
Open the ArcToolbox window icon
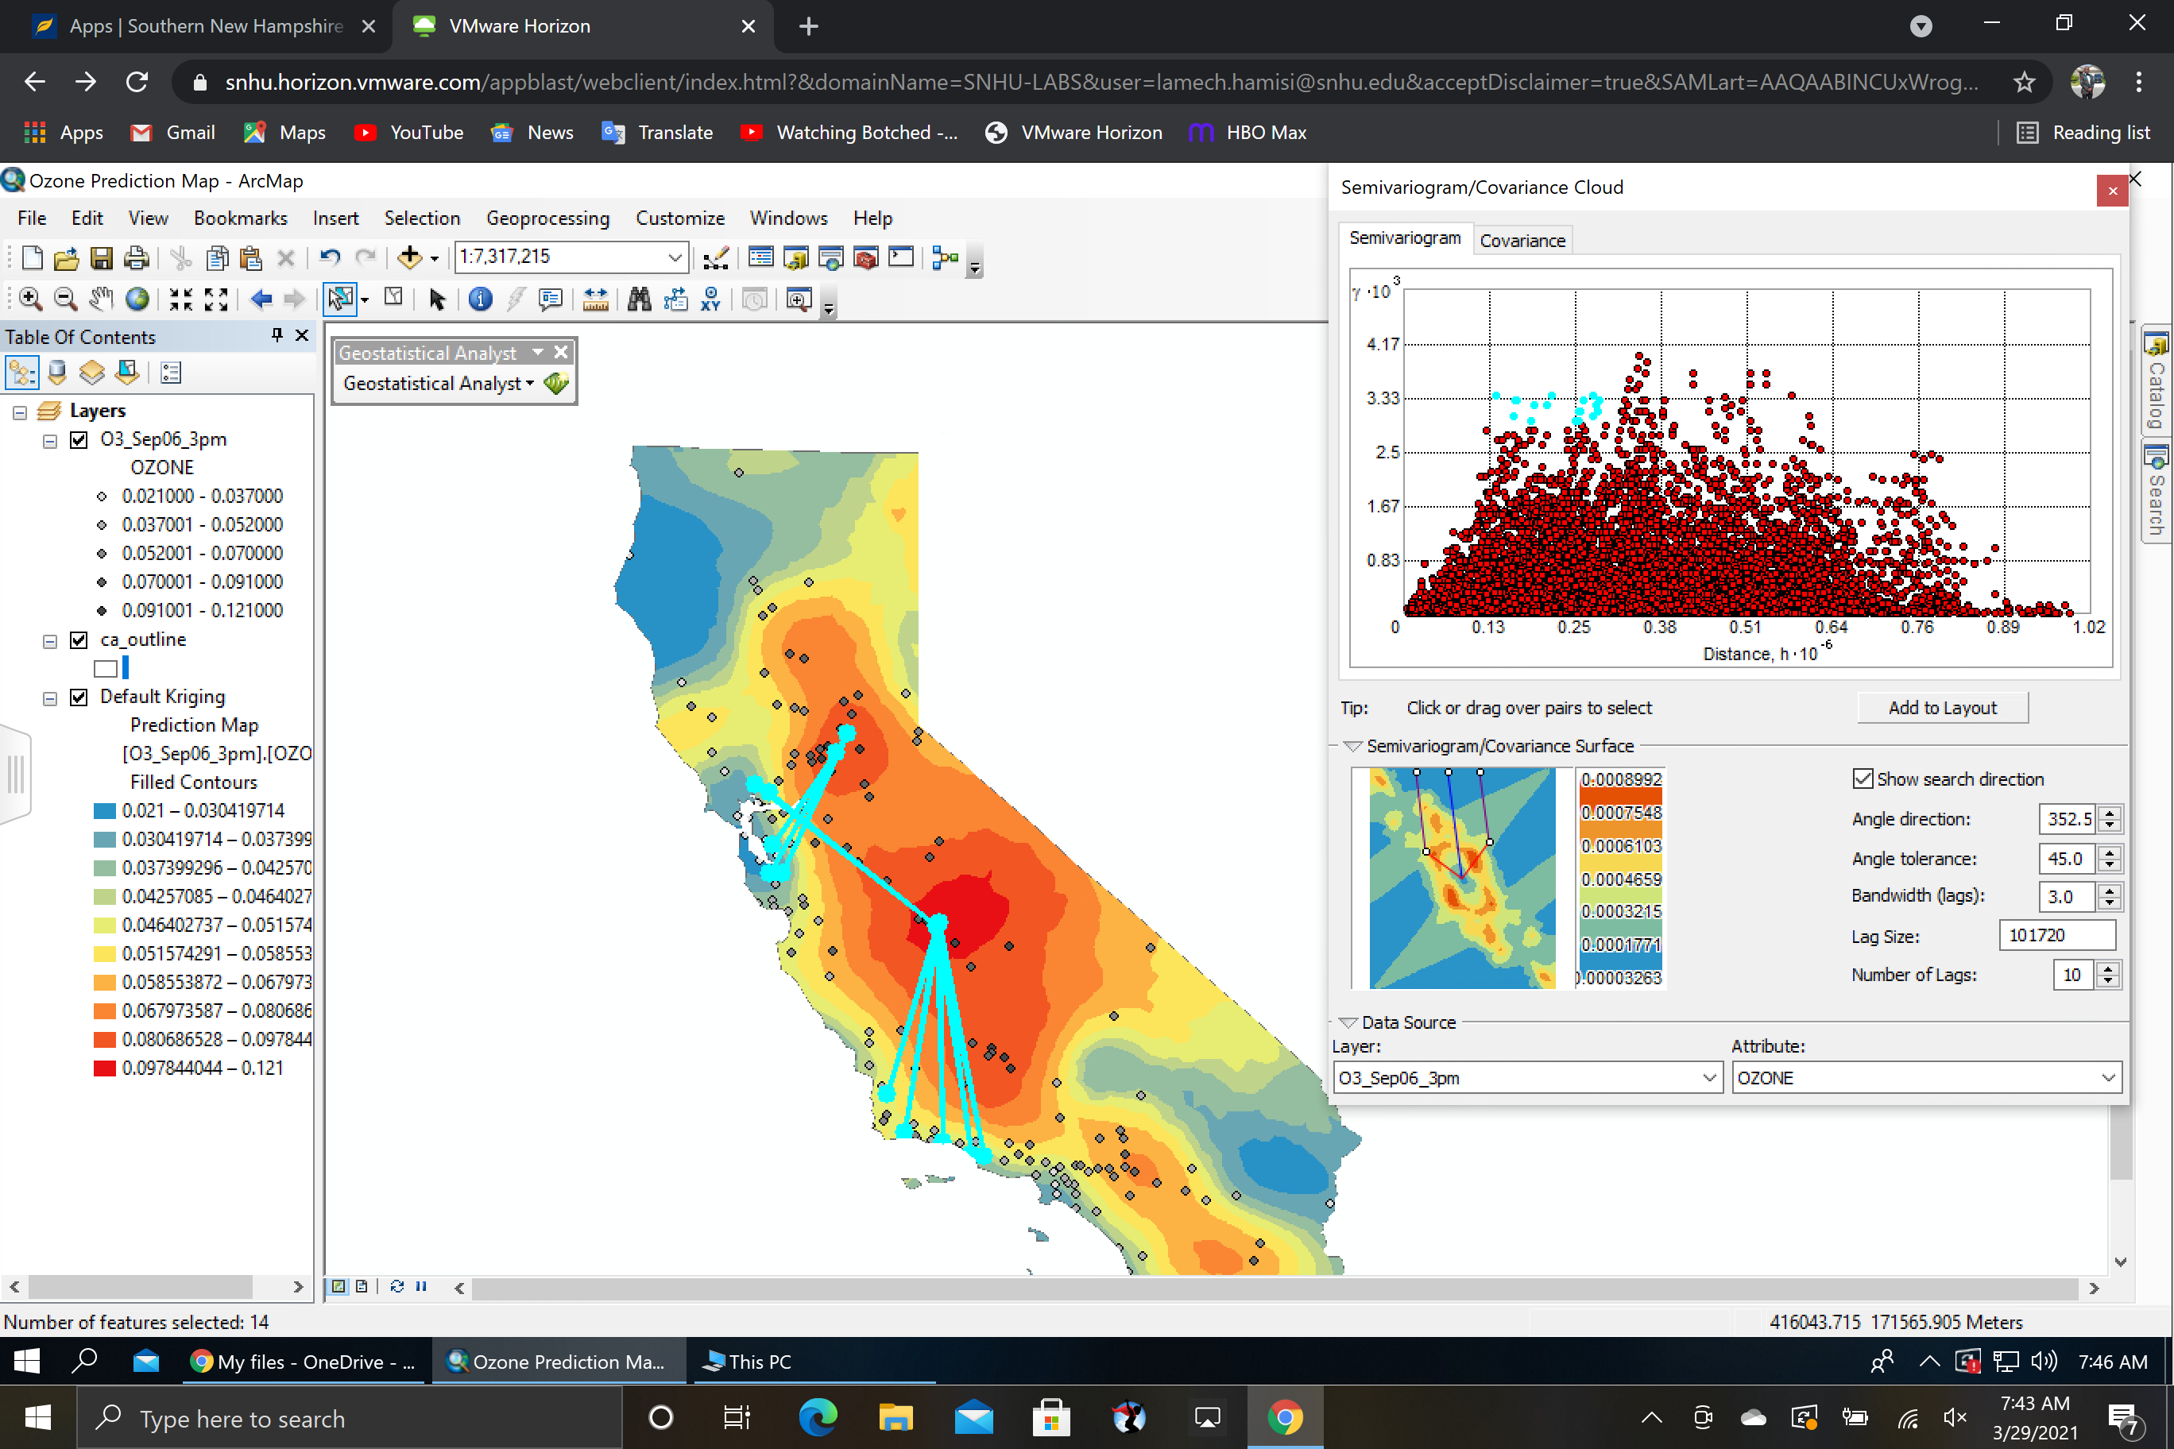[x=866, y=258]
